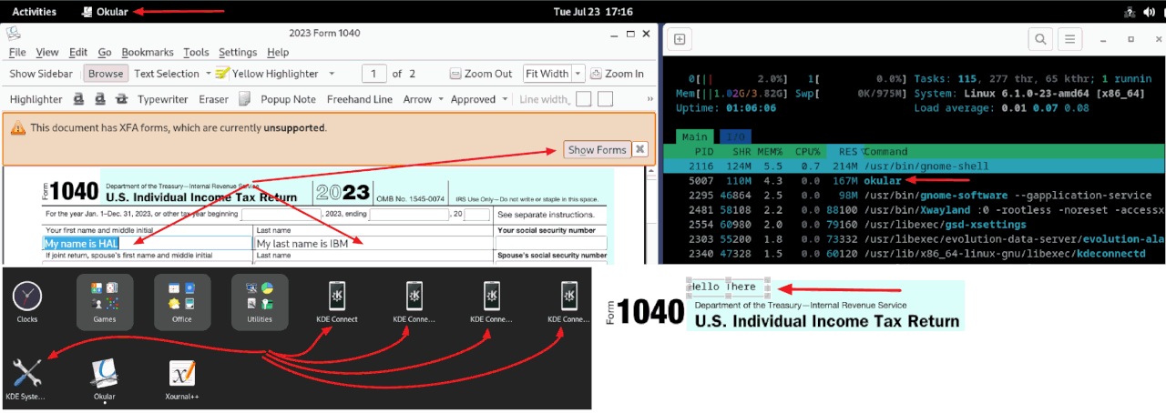1166x413 pixels.
Task: Open Okular window icon menu in titlebar
Action: point(14,34)
